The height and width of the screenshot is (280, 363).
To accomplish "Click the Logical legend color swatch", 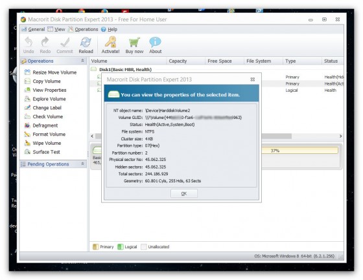I will [x=121, y=247].
